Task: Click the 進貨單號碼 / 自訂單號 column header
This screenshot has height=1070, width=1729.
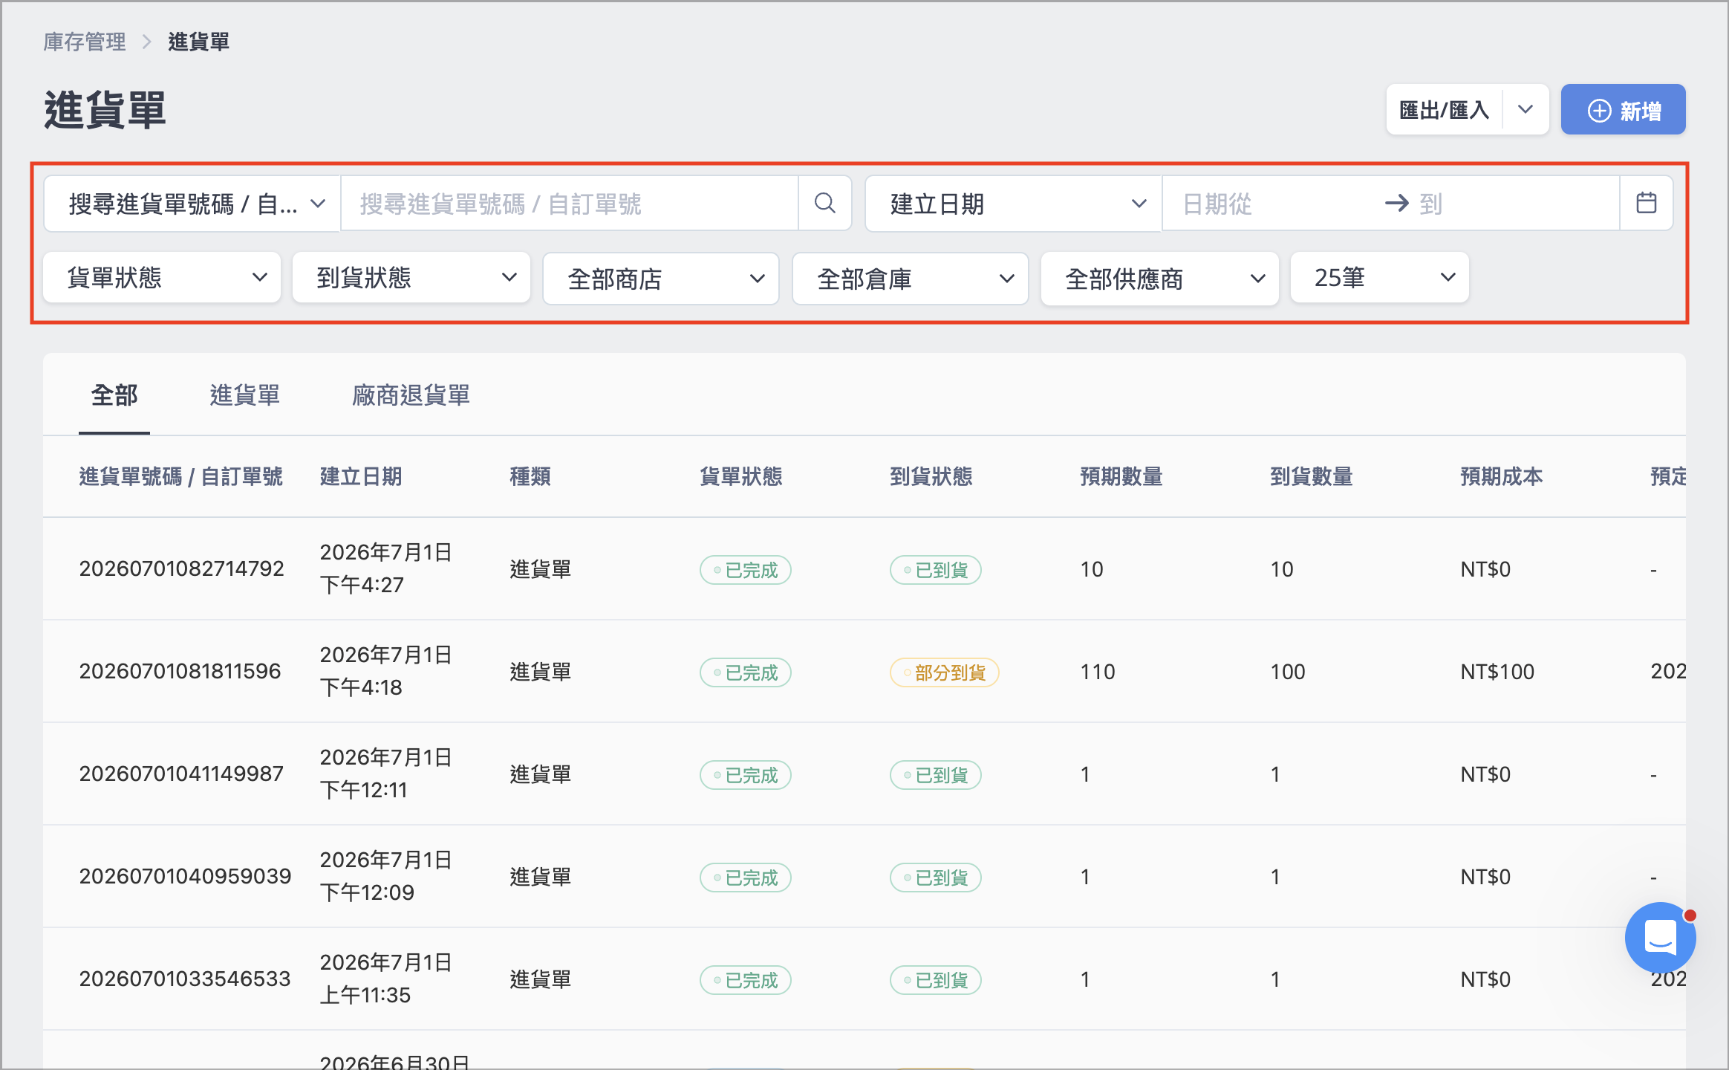Action: tap(181, 476)
